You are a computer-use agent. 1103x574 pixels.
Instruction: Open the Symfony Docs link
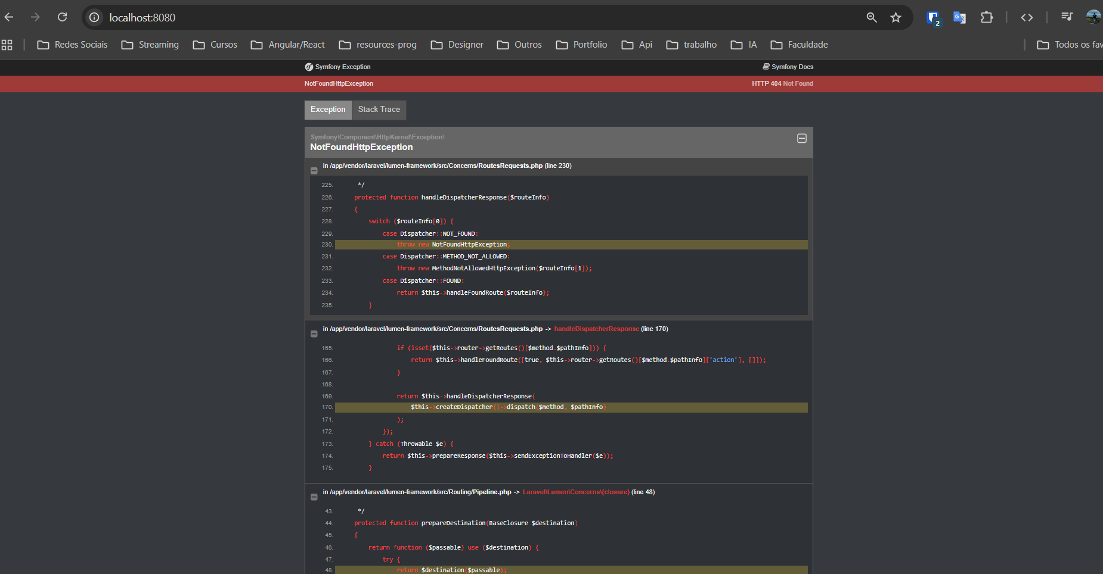(x=788, y=67)
